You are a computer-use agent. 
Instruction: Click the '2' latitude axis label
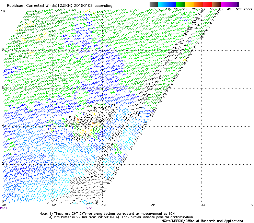tap(3, 163)
